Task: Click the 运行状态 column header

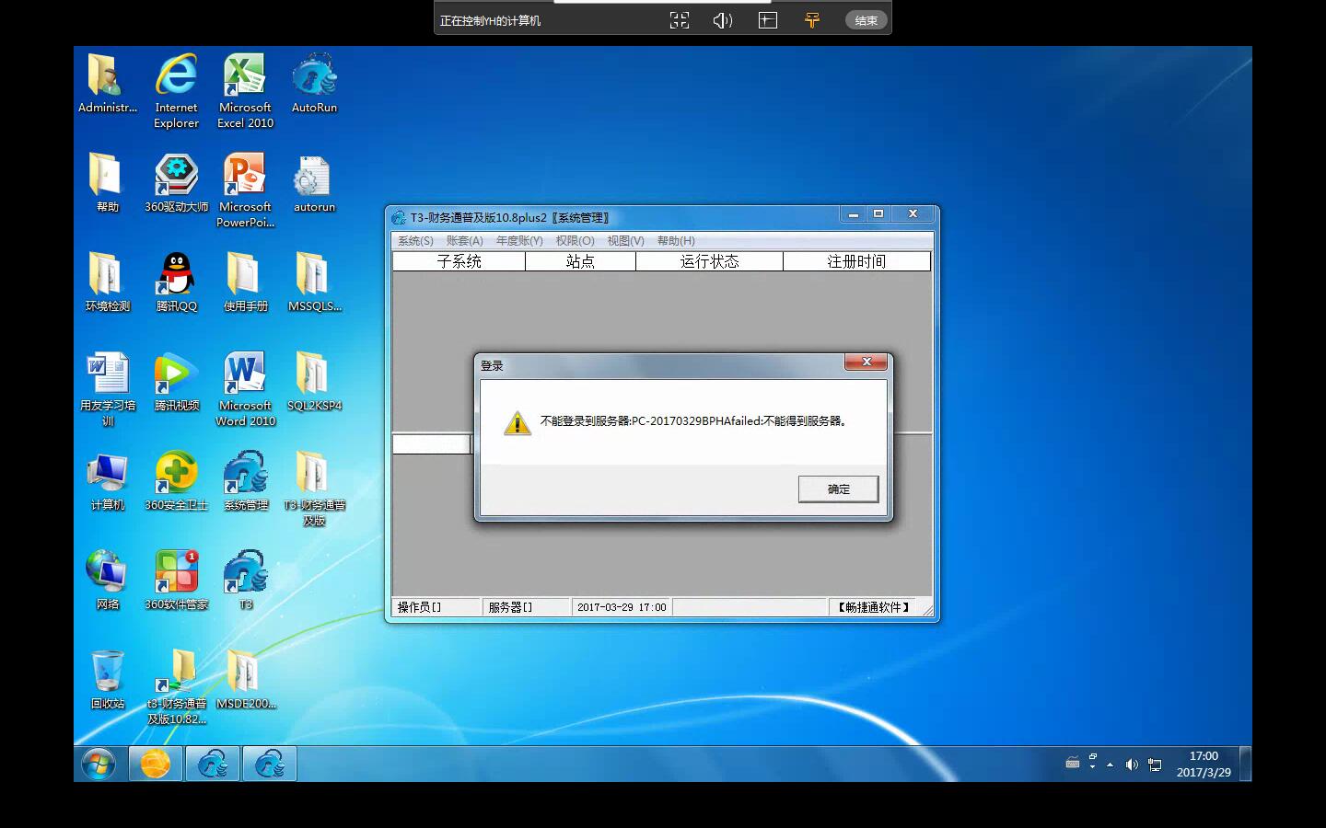Action: point(709,261)
